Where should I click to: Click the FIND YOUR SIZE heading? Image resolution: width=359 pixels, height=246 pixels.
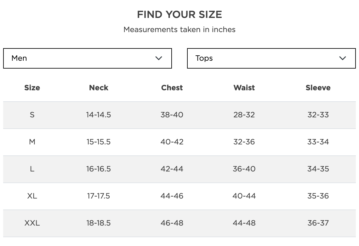click(x=179, y=14)
